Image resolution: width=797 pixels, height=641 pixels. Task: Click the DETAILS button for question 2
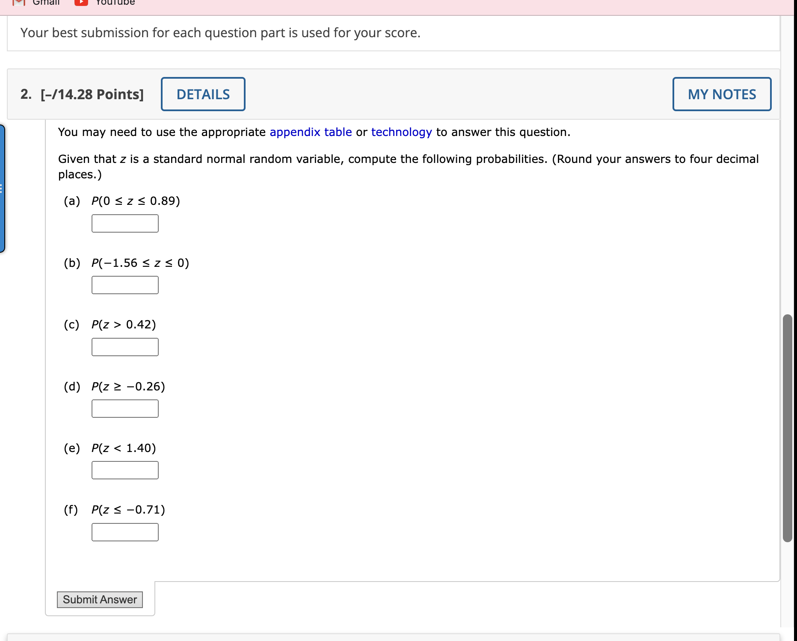pyautogui.click(x=203, y=94)
